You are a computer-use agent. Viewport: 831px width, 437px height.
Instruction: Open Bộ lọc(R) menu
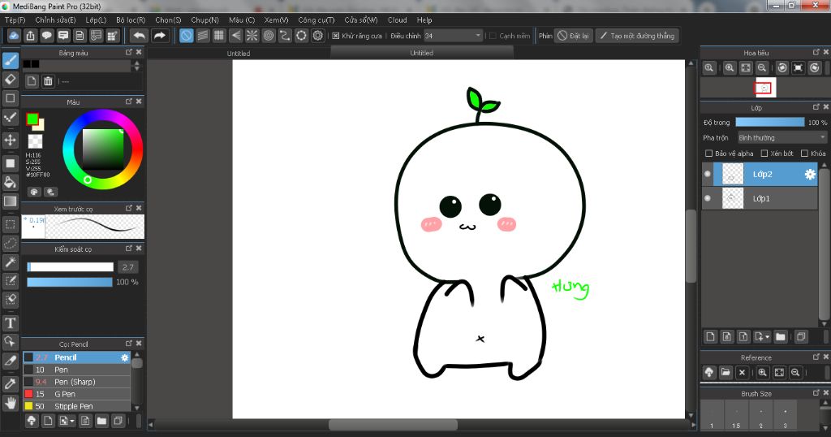click(x=131, y=19)
